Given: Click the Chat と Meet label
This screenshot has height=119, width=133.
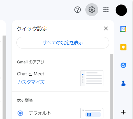Looking at the screenshot, I should click(x=31, y=74).
